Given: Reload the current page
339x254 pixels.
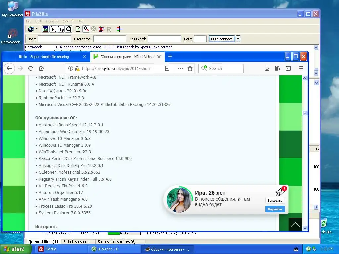Looking at the screenshot, I should point(31,68).
